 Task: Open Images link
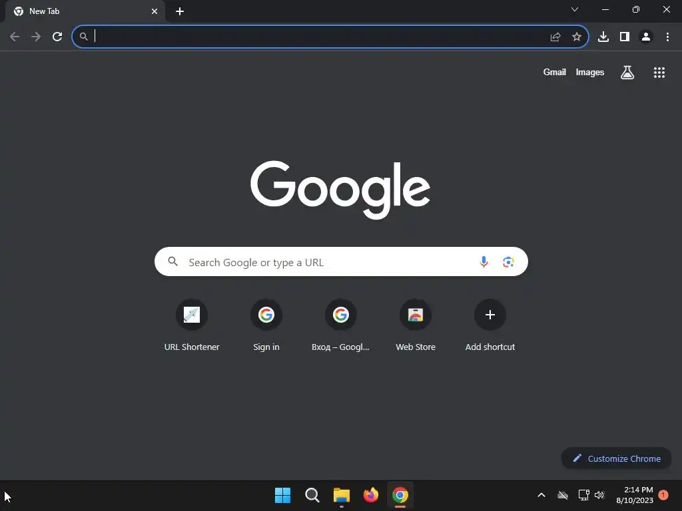pyautogui.click(x=590, y=72)
